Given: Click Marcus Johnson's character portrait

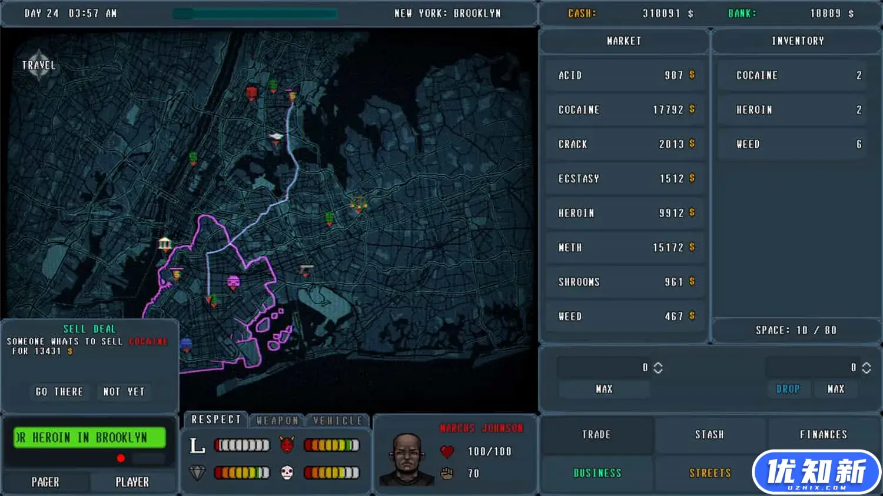Looking at the screenshot, I should point(406,459).
